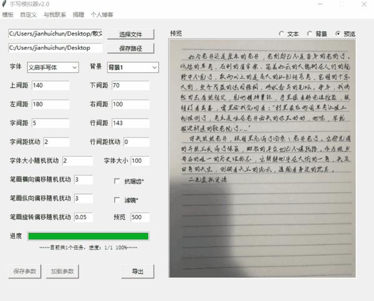This screenshot has height=301, width=374.
Task: Click the 上间距 field showing 140
Action: (50, 85)
